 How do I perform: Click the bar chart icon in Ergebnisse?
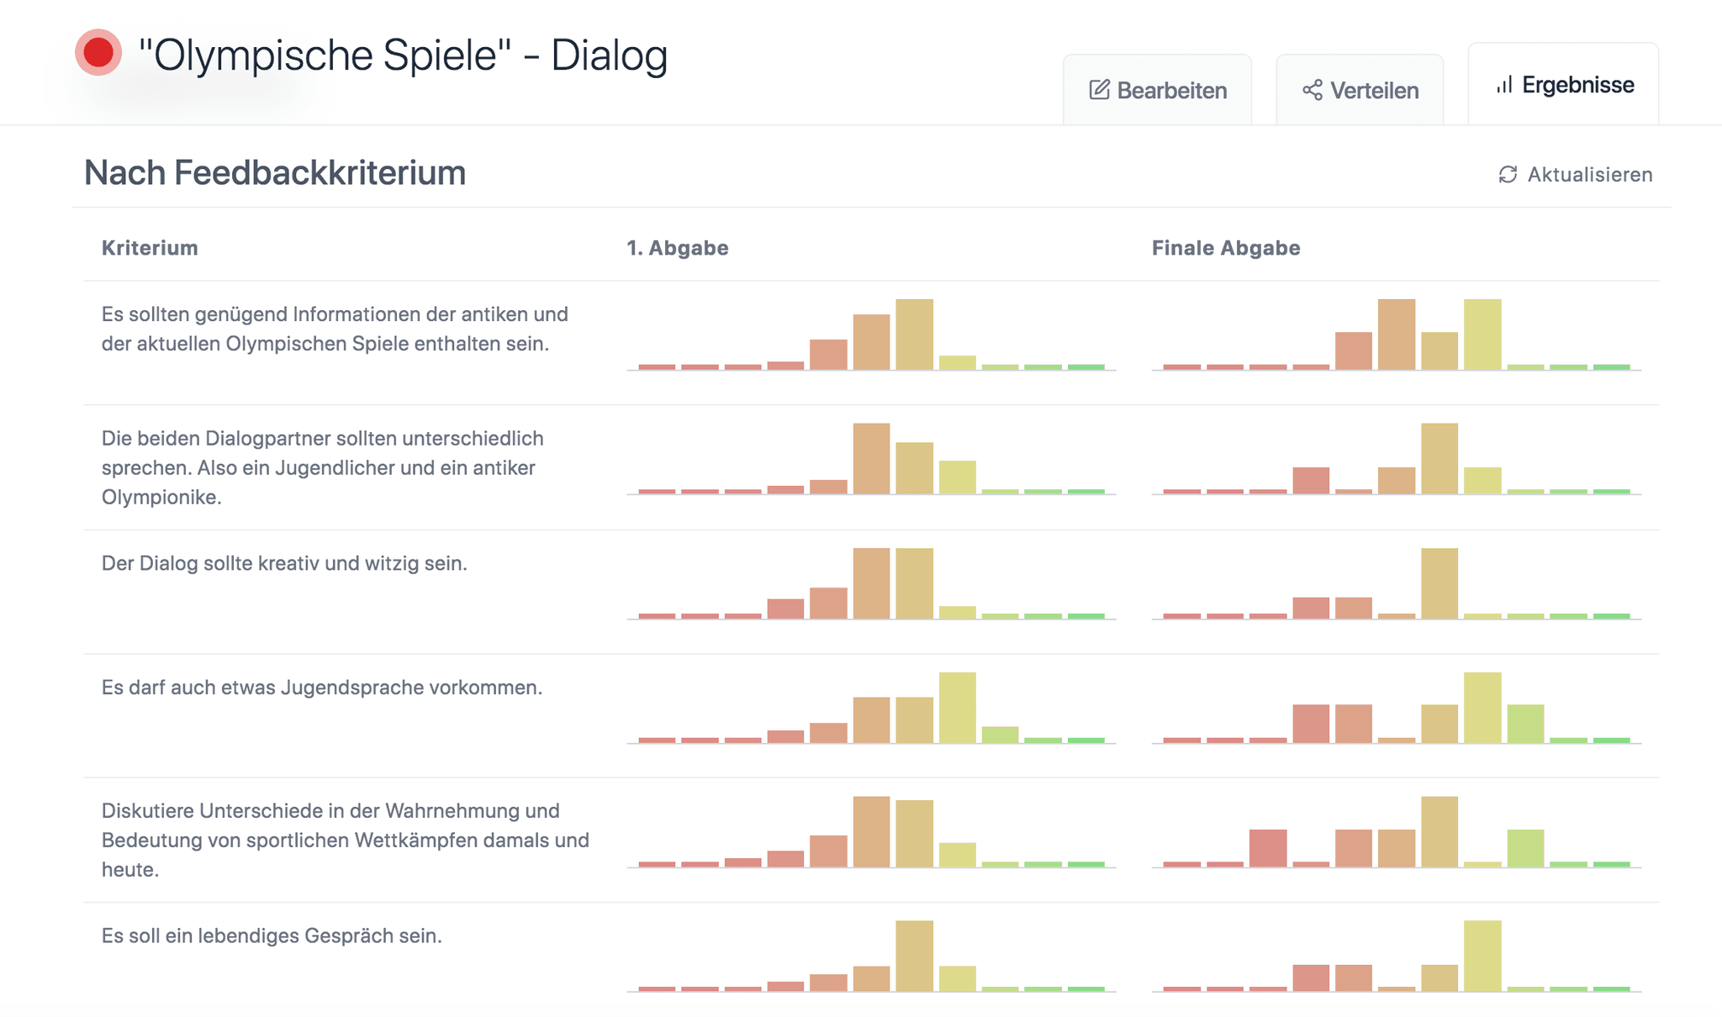tap(1504, 85)
